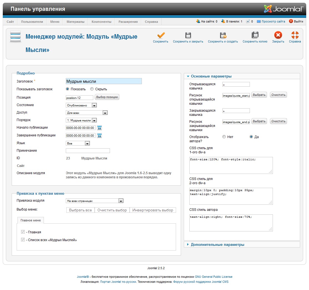The image size is (309, 290).
Task: Open calendar for Завершение публикации
Action: 99,136
